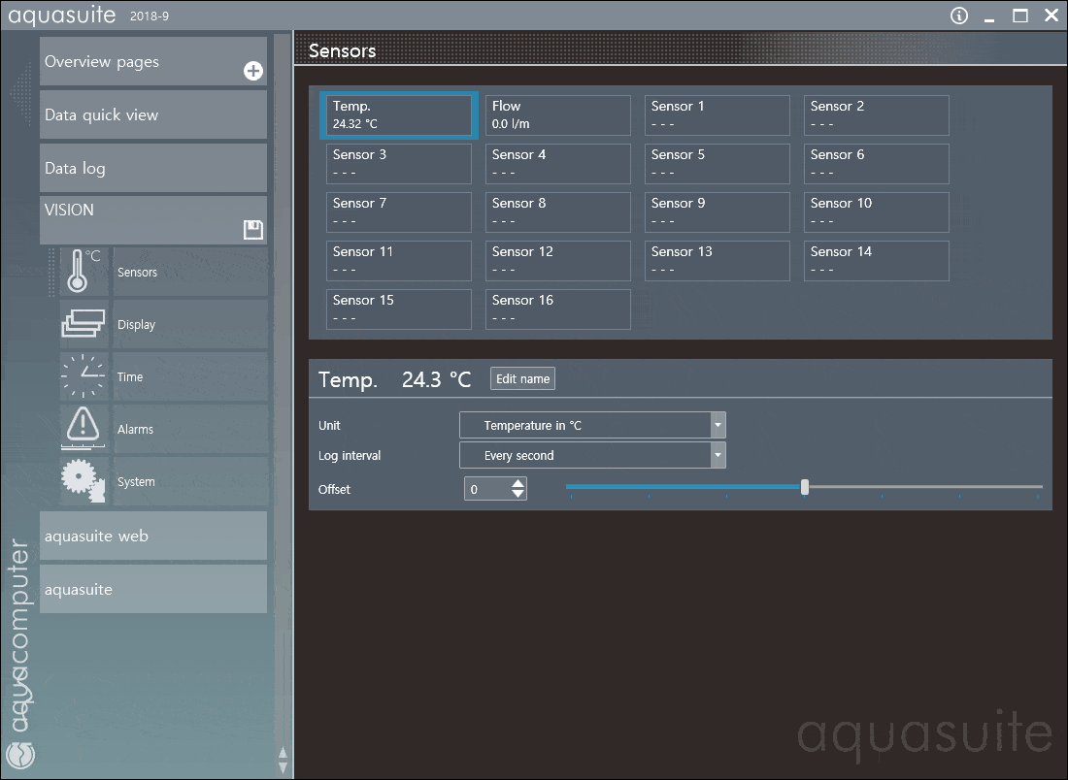Click the Edit name button

click(522, 378)
